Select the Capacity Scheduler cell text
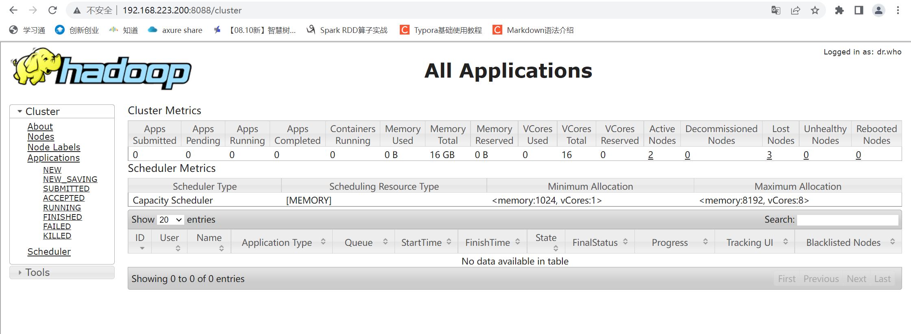 (173, 200)
